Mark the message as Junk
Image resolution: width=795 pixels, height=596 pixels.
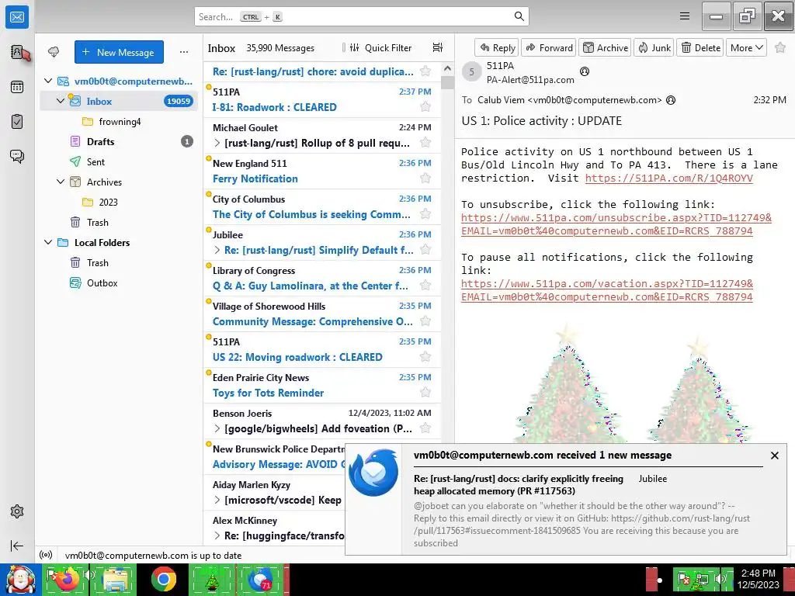(x=654, y=47)
